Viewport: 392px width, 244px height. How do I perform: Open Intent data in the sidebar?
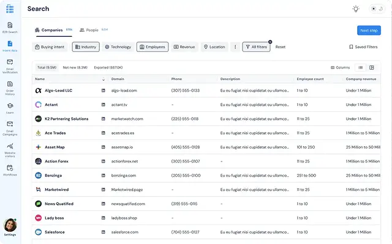point(10,46)
